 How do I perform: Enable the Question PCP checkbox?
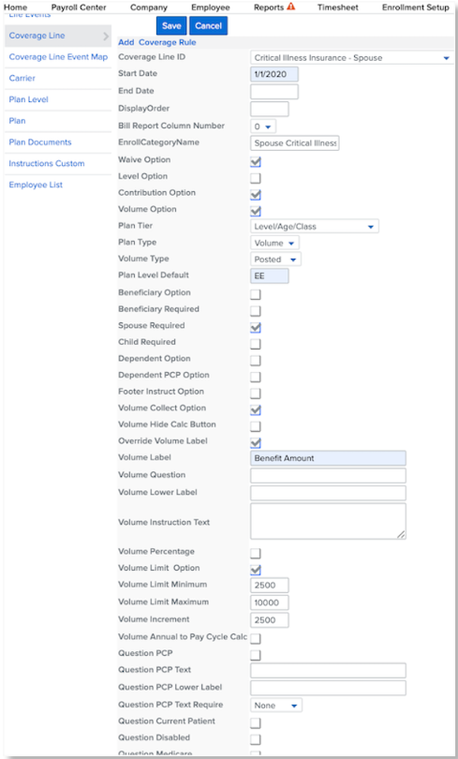(x=256, y=655)
